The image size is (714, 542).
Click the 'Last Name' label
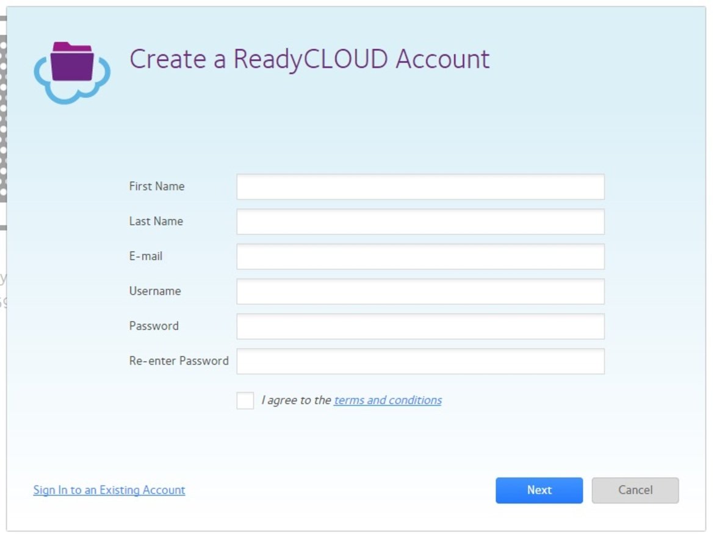coord(156,222)
